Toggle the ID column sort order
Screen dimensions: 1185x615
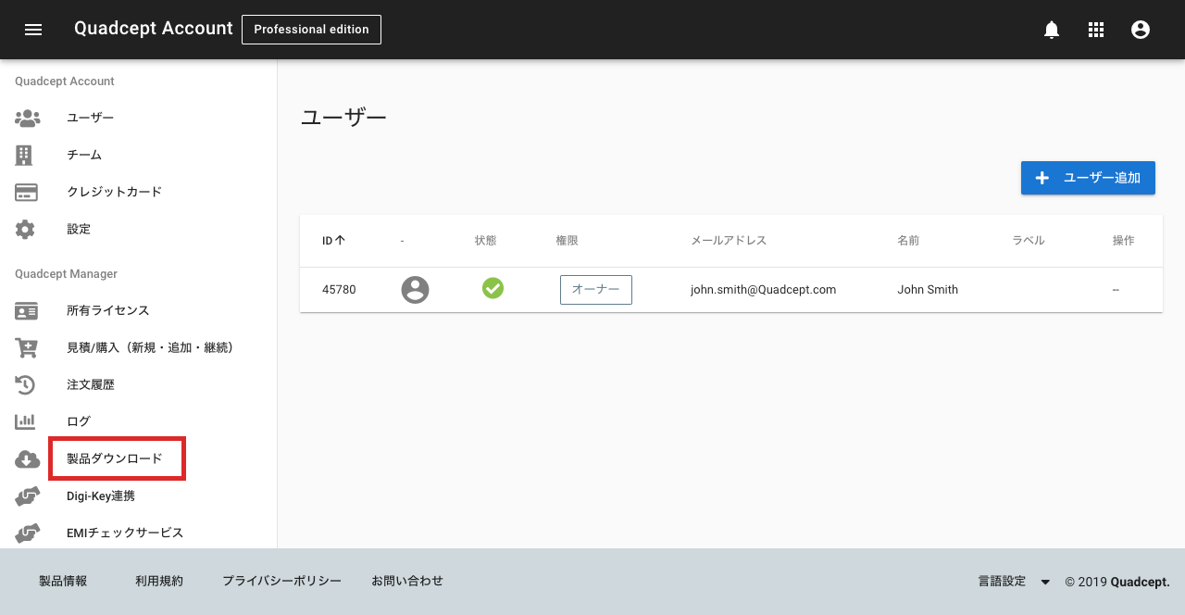pyautogui.click(x=332, y=240)
